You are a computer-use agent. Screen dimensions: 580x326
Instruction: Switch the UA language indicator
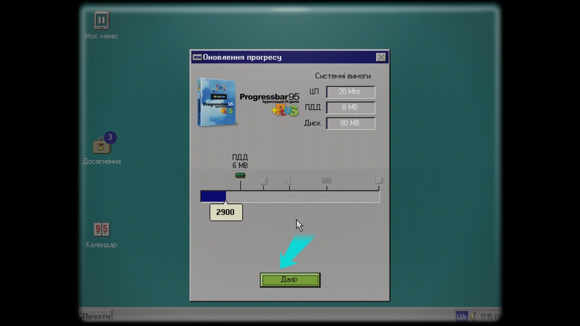(x=462, y=316)
